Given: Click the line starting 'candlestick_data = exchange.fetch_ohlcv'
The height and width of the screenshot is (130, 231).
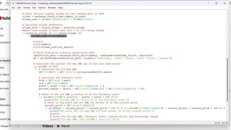Looking at the screenshot, I should click(x=93, y=55).
